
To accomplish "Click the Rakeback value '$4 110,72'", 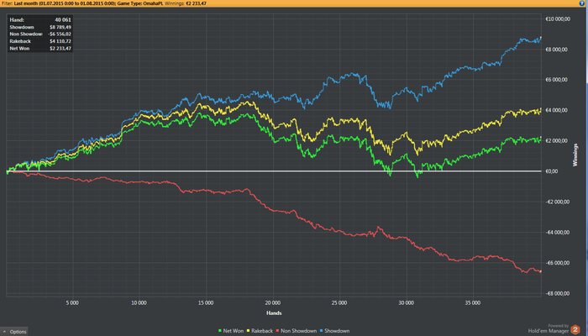I will click(60, 41).
